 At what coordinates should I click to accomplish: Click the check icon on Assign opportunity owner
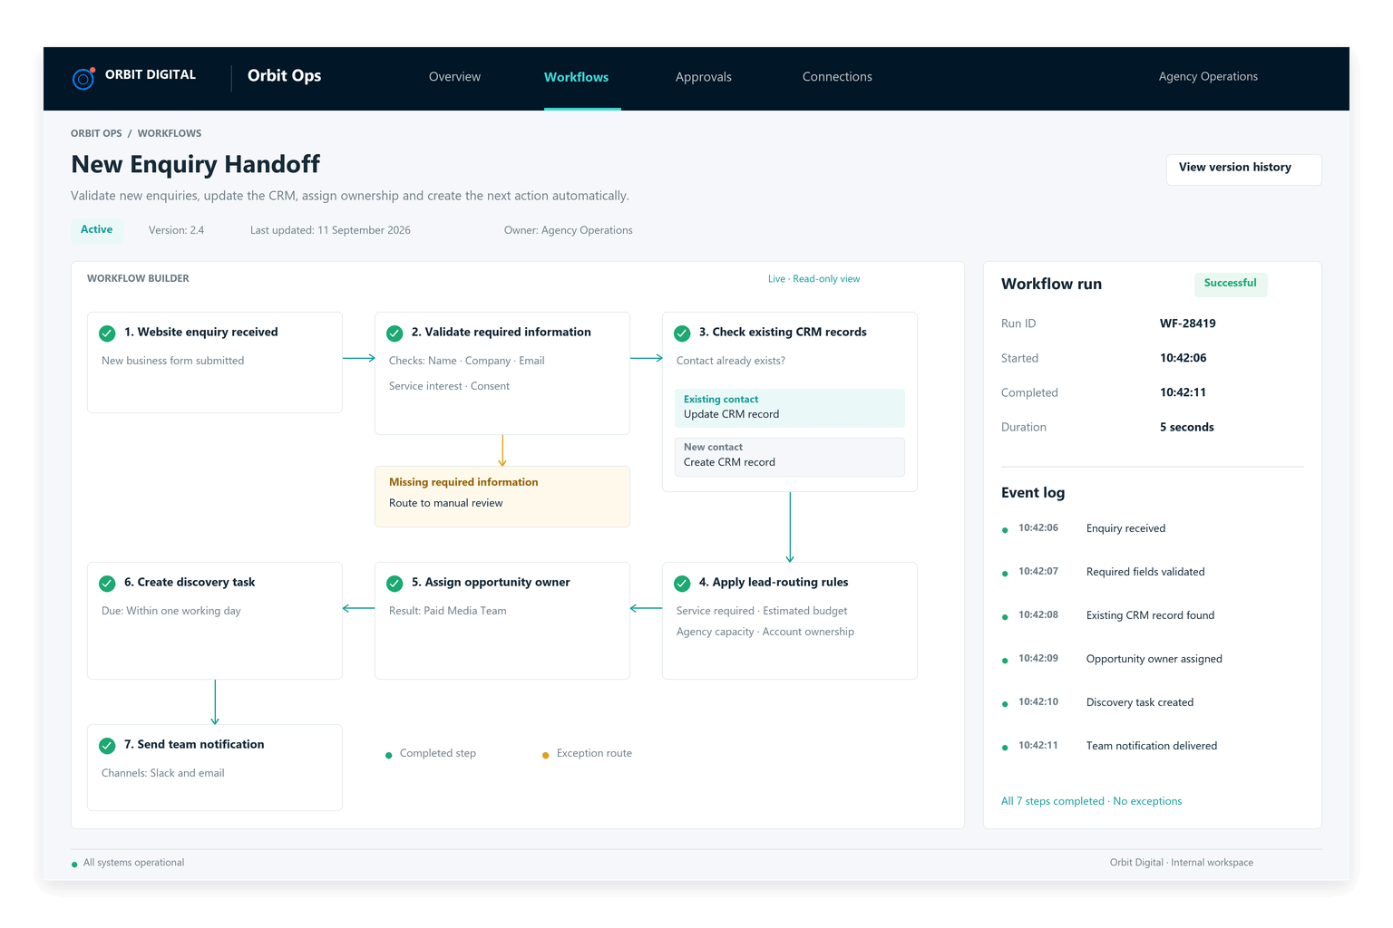tap(395, 584)
